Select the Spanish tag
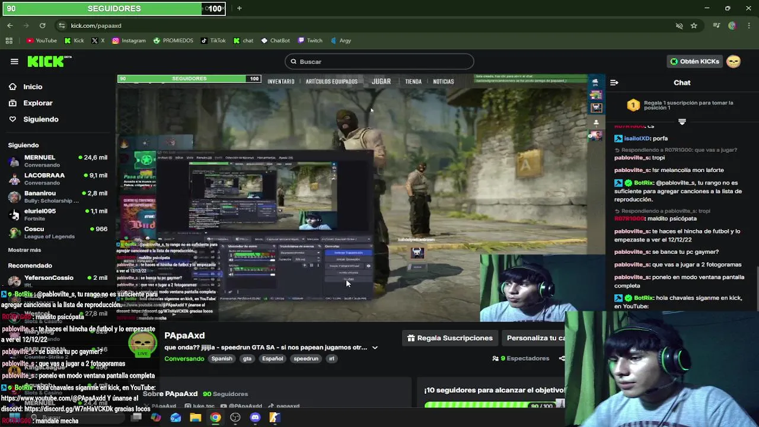The image size is (759, 427). coord(222,359)
